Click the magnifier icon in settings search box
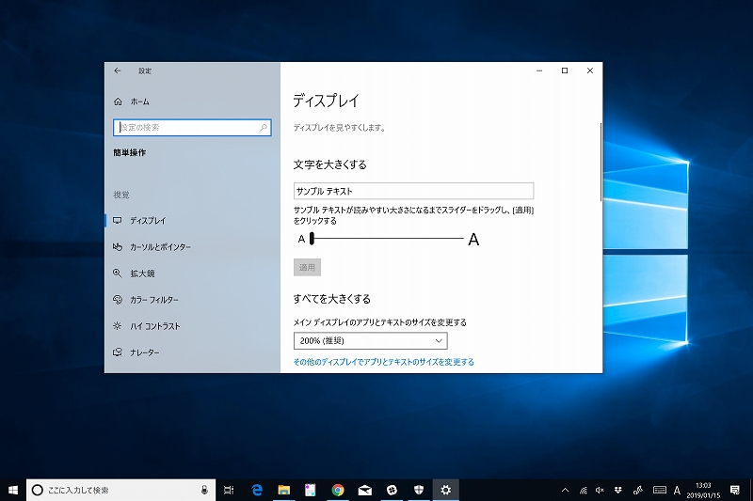Viewport: 753px width, 501px height. point(263,127)
